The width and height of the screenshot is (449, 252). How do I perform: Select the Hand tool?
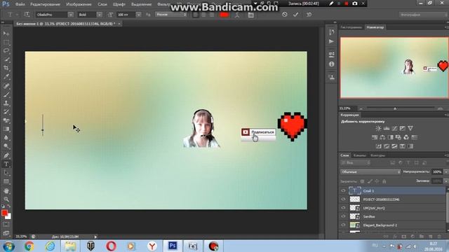6,190
